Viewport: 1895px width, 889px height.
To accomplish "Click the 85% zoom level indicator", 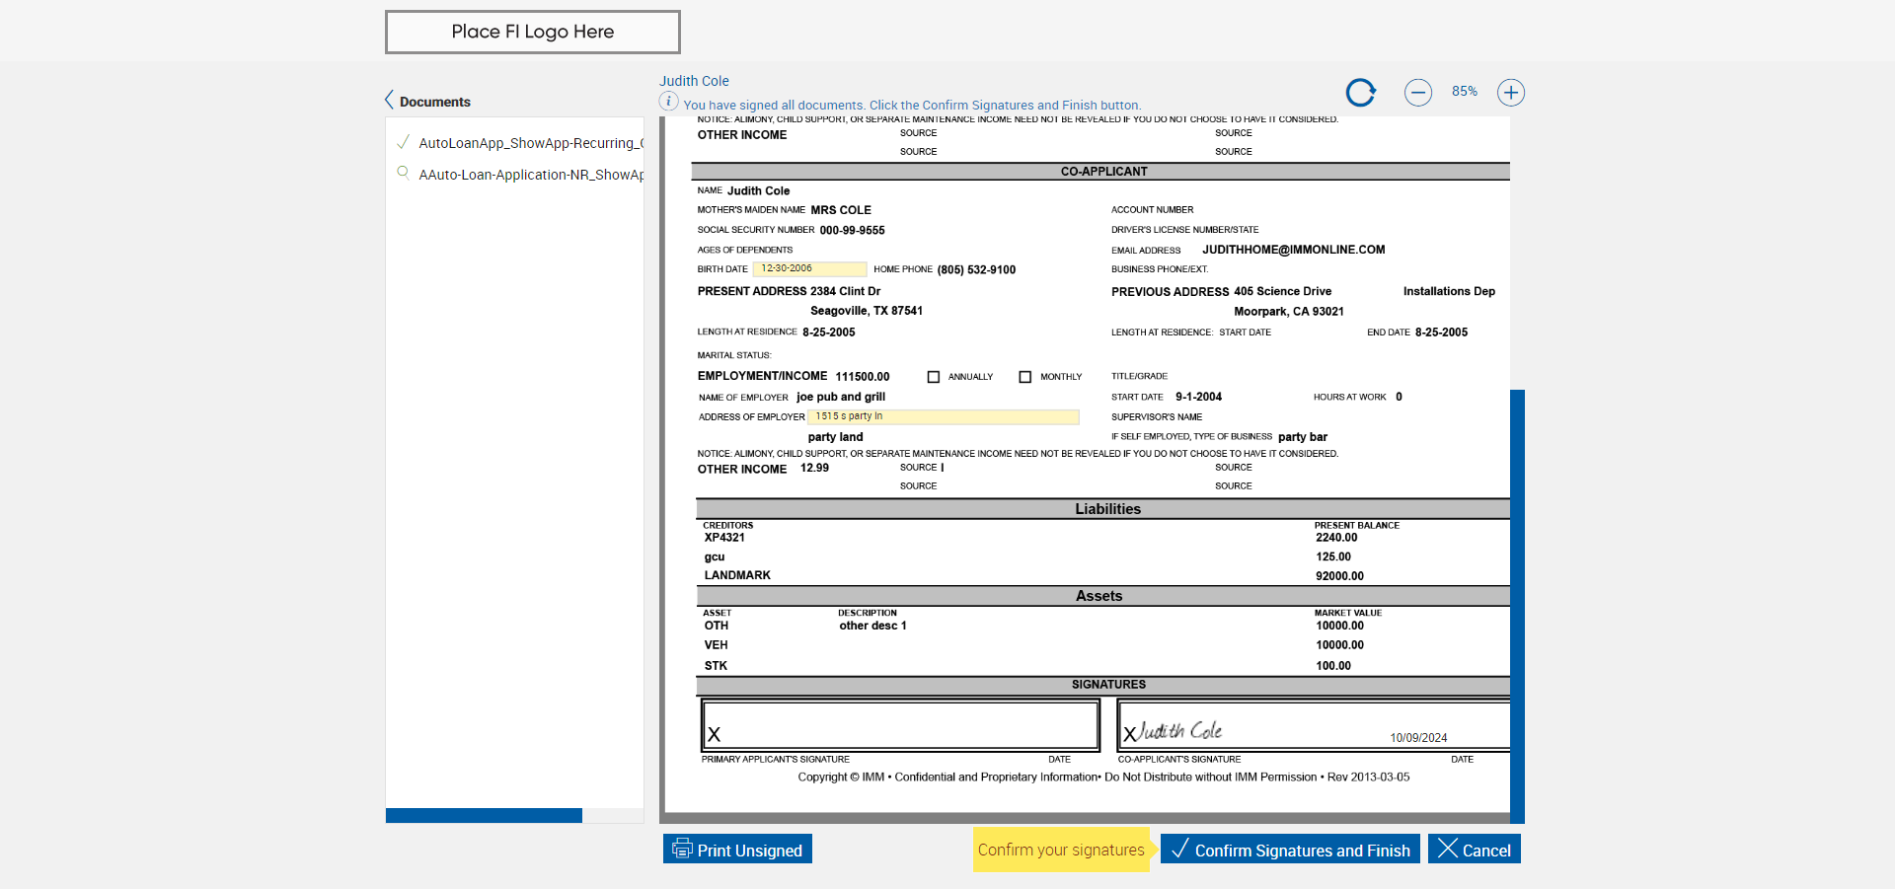I will tap(1465, 92).
